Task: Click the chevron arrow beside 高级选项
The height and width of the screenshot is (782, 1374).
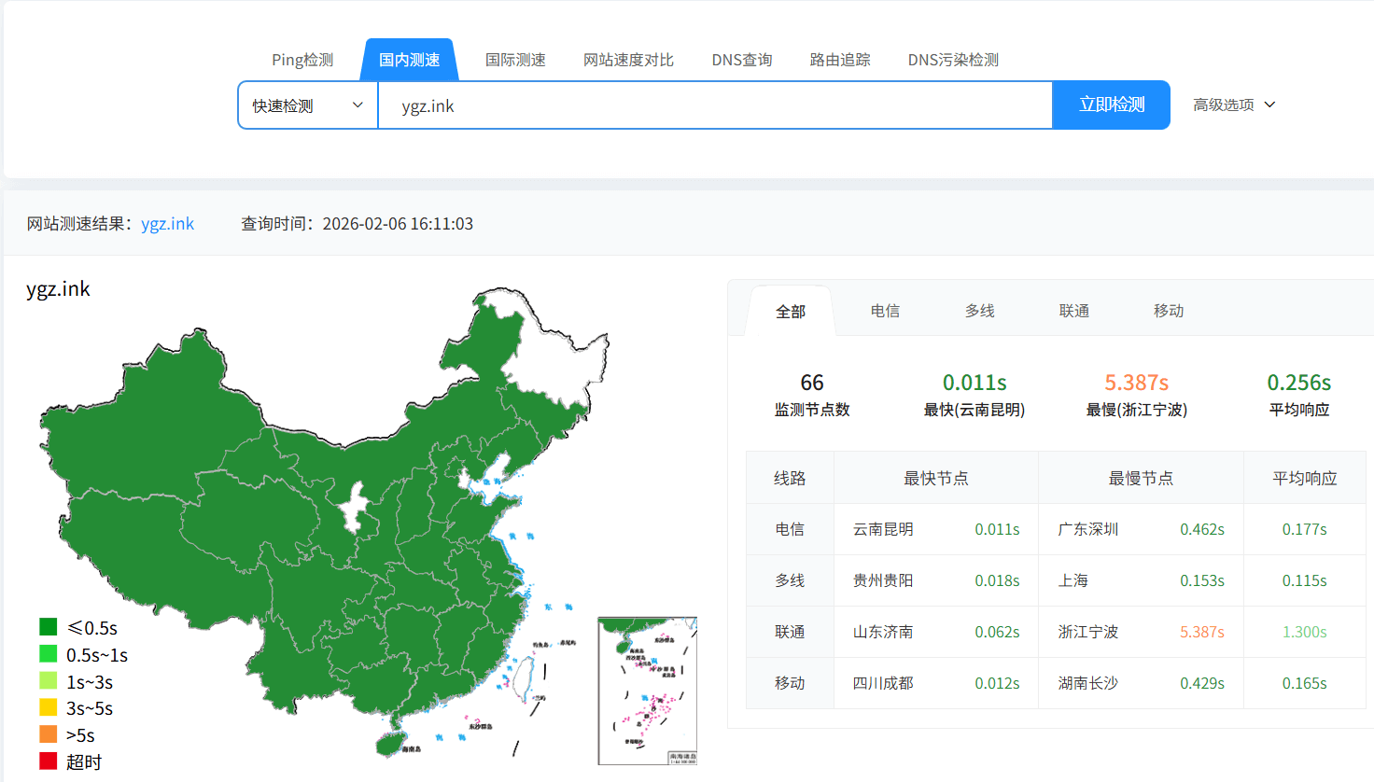Action: [x=1269, y=105]
